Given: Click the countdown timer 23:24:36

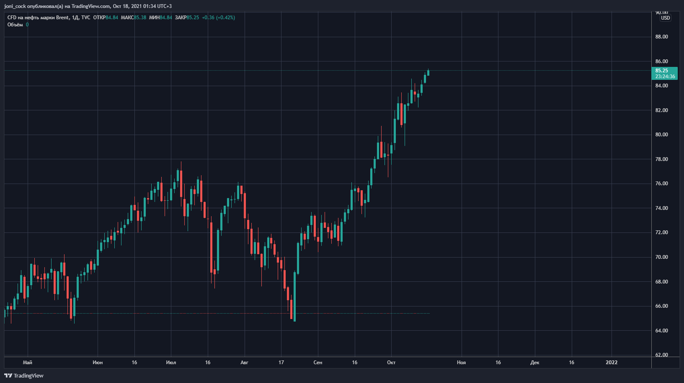Looking at the screenshot, I should [665, 77].
